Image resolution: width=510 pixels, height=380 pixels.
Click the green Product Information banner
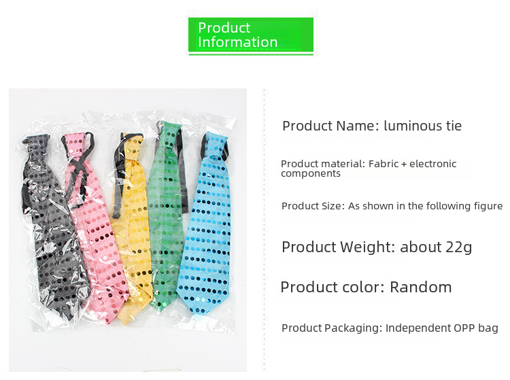pos(251,35)
